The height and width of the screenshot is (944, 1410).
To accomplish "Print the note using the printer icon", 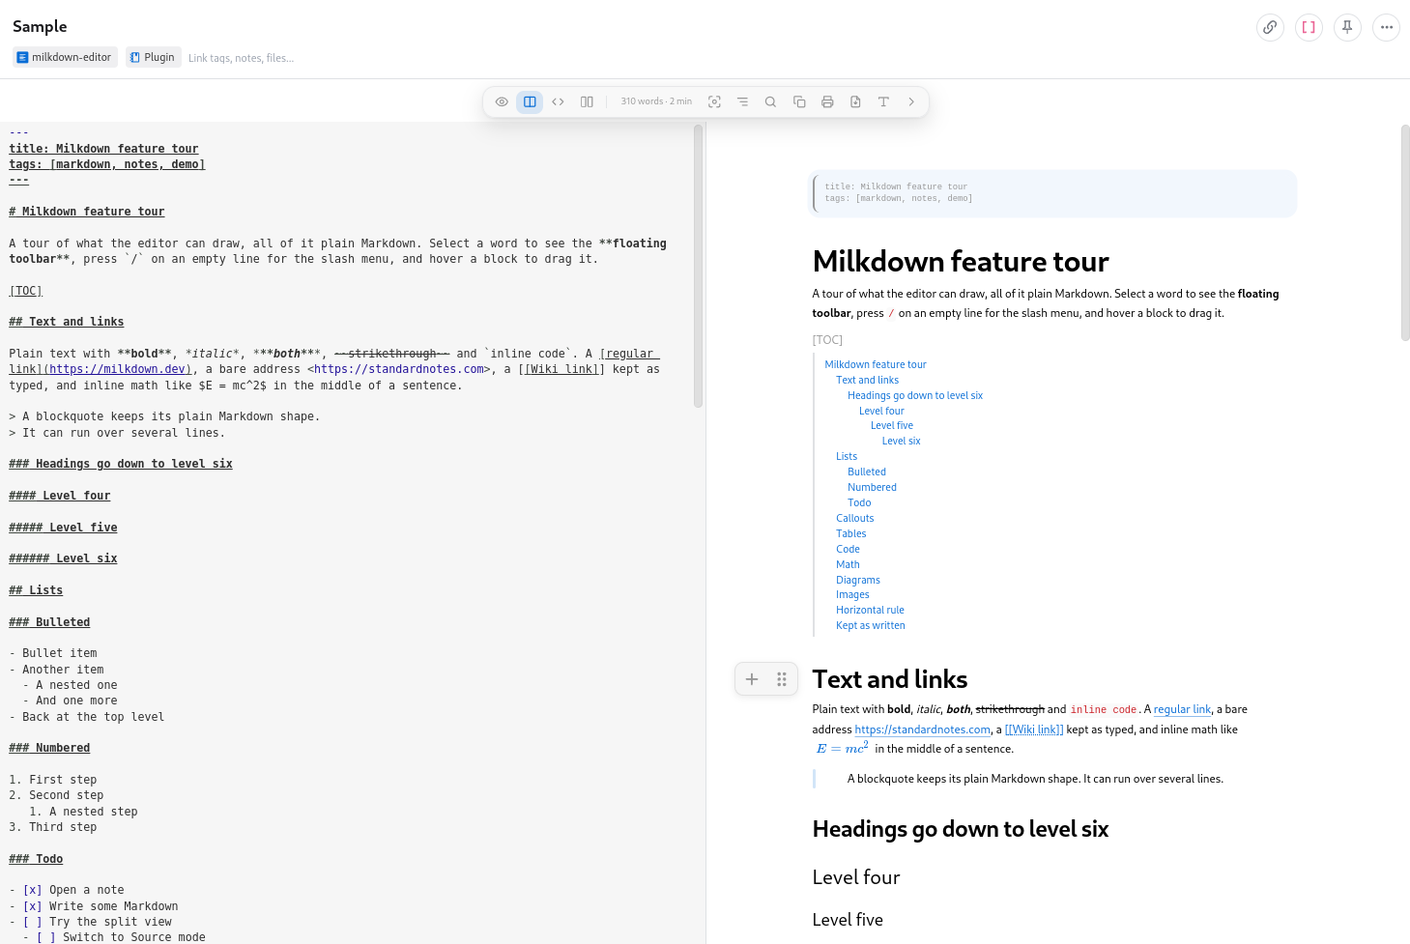I will pos(827,101).
